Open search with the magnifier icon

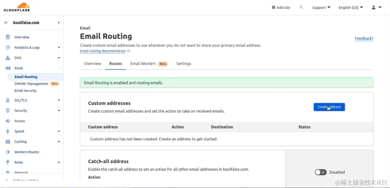click(301, 8)
